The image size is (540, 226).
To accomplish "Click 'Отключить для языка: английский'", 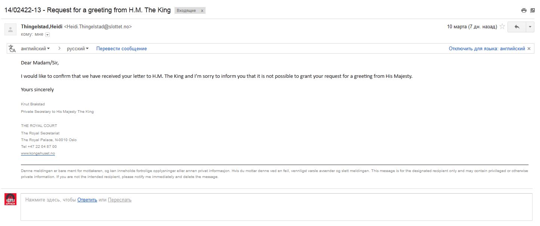I will click(487, 49).
